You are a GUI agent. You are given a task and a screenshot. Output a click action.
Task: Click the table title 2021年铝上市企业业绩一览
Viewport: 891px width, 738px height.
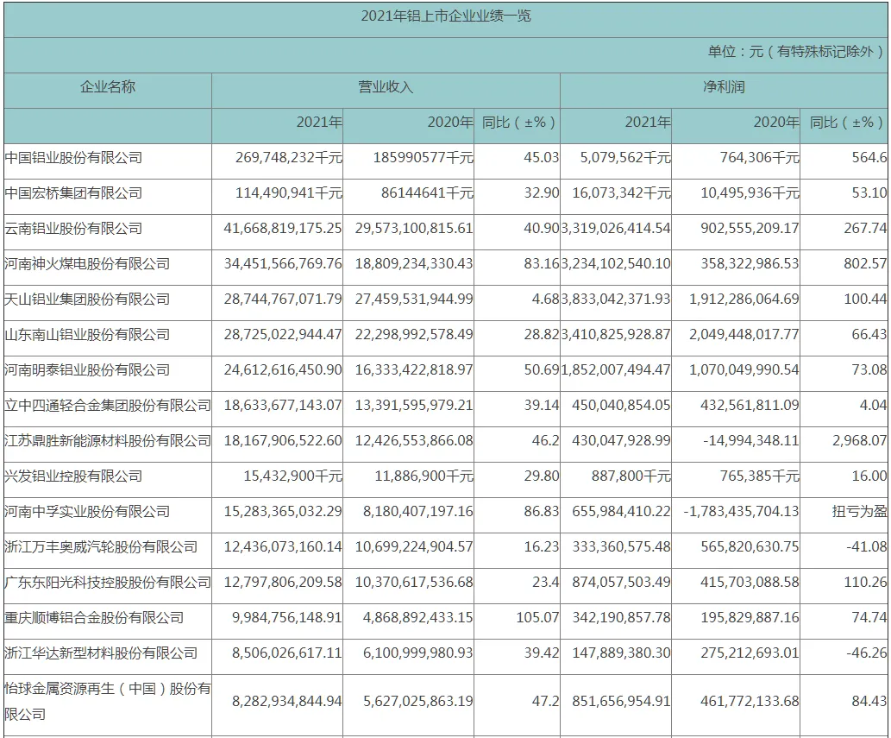pos(446,16)
